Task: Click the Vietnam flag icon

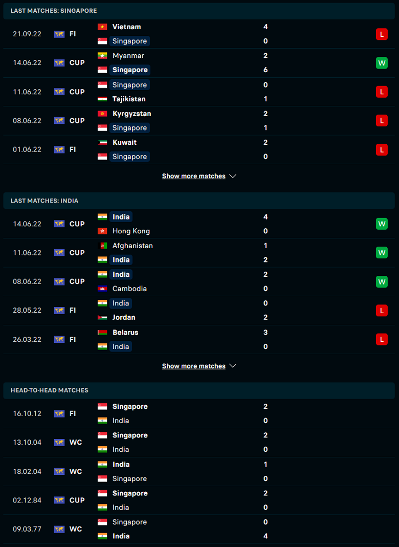Action: tap(102, 27)
